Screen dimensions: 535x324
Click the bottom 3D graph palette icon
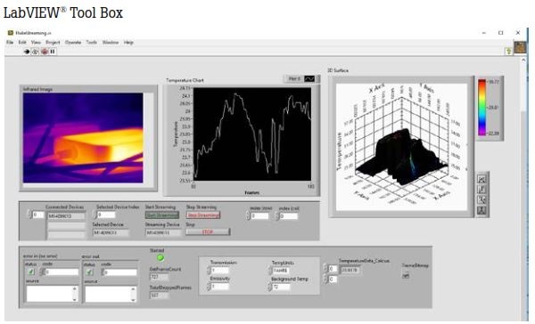coord(481,210)
